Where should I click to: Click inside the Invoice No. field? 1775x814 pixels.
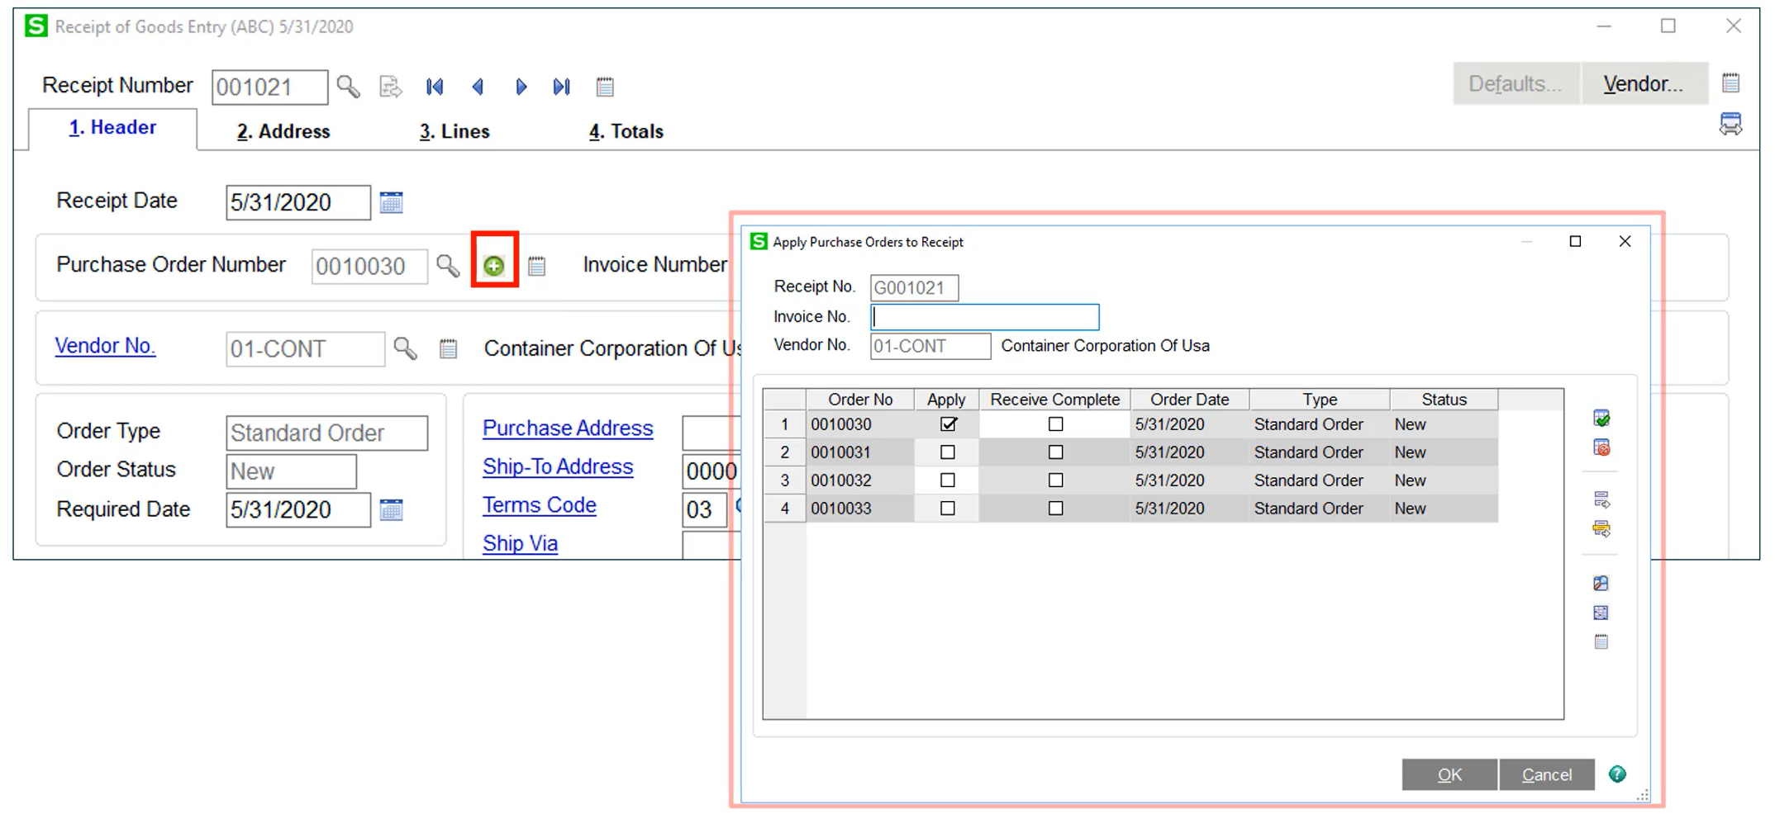coord(983,316)
